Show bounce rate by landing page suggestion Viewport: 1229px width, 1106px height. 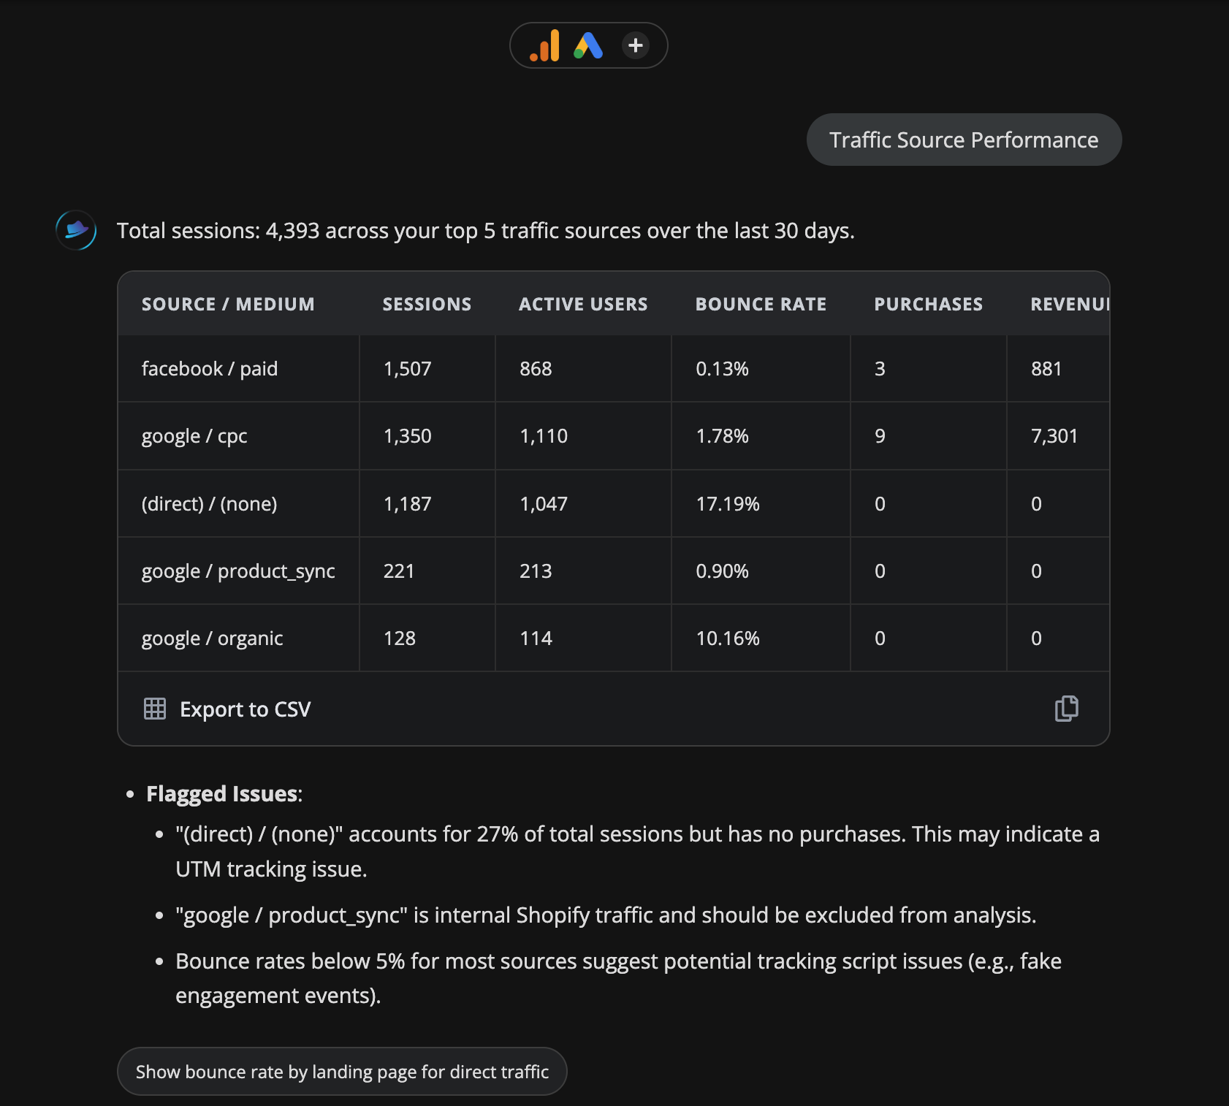[342, 1072]
